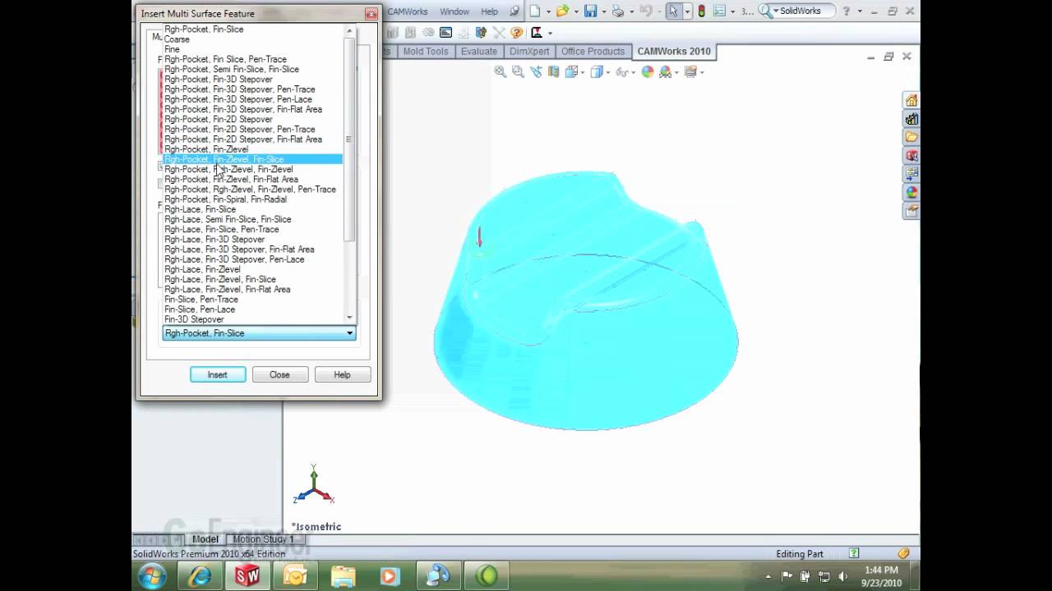Click the View Settings monitor icon
The height and width of the screenshot is (591, 1052).
coord(690,72)
